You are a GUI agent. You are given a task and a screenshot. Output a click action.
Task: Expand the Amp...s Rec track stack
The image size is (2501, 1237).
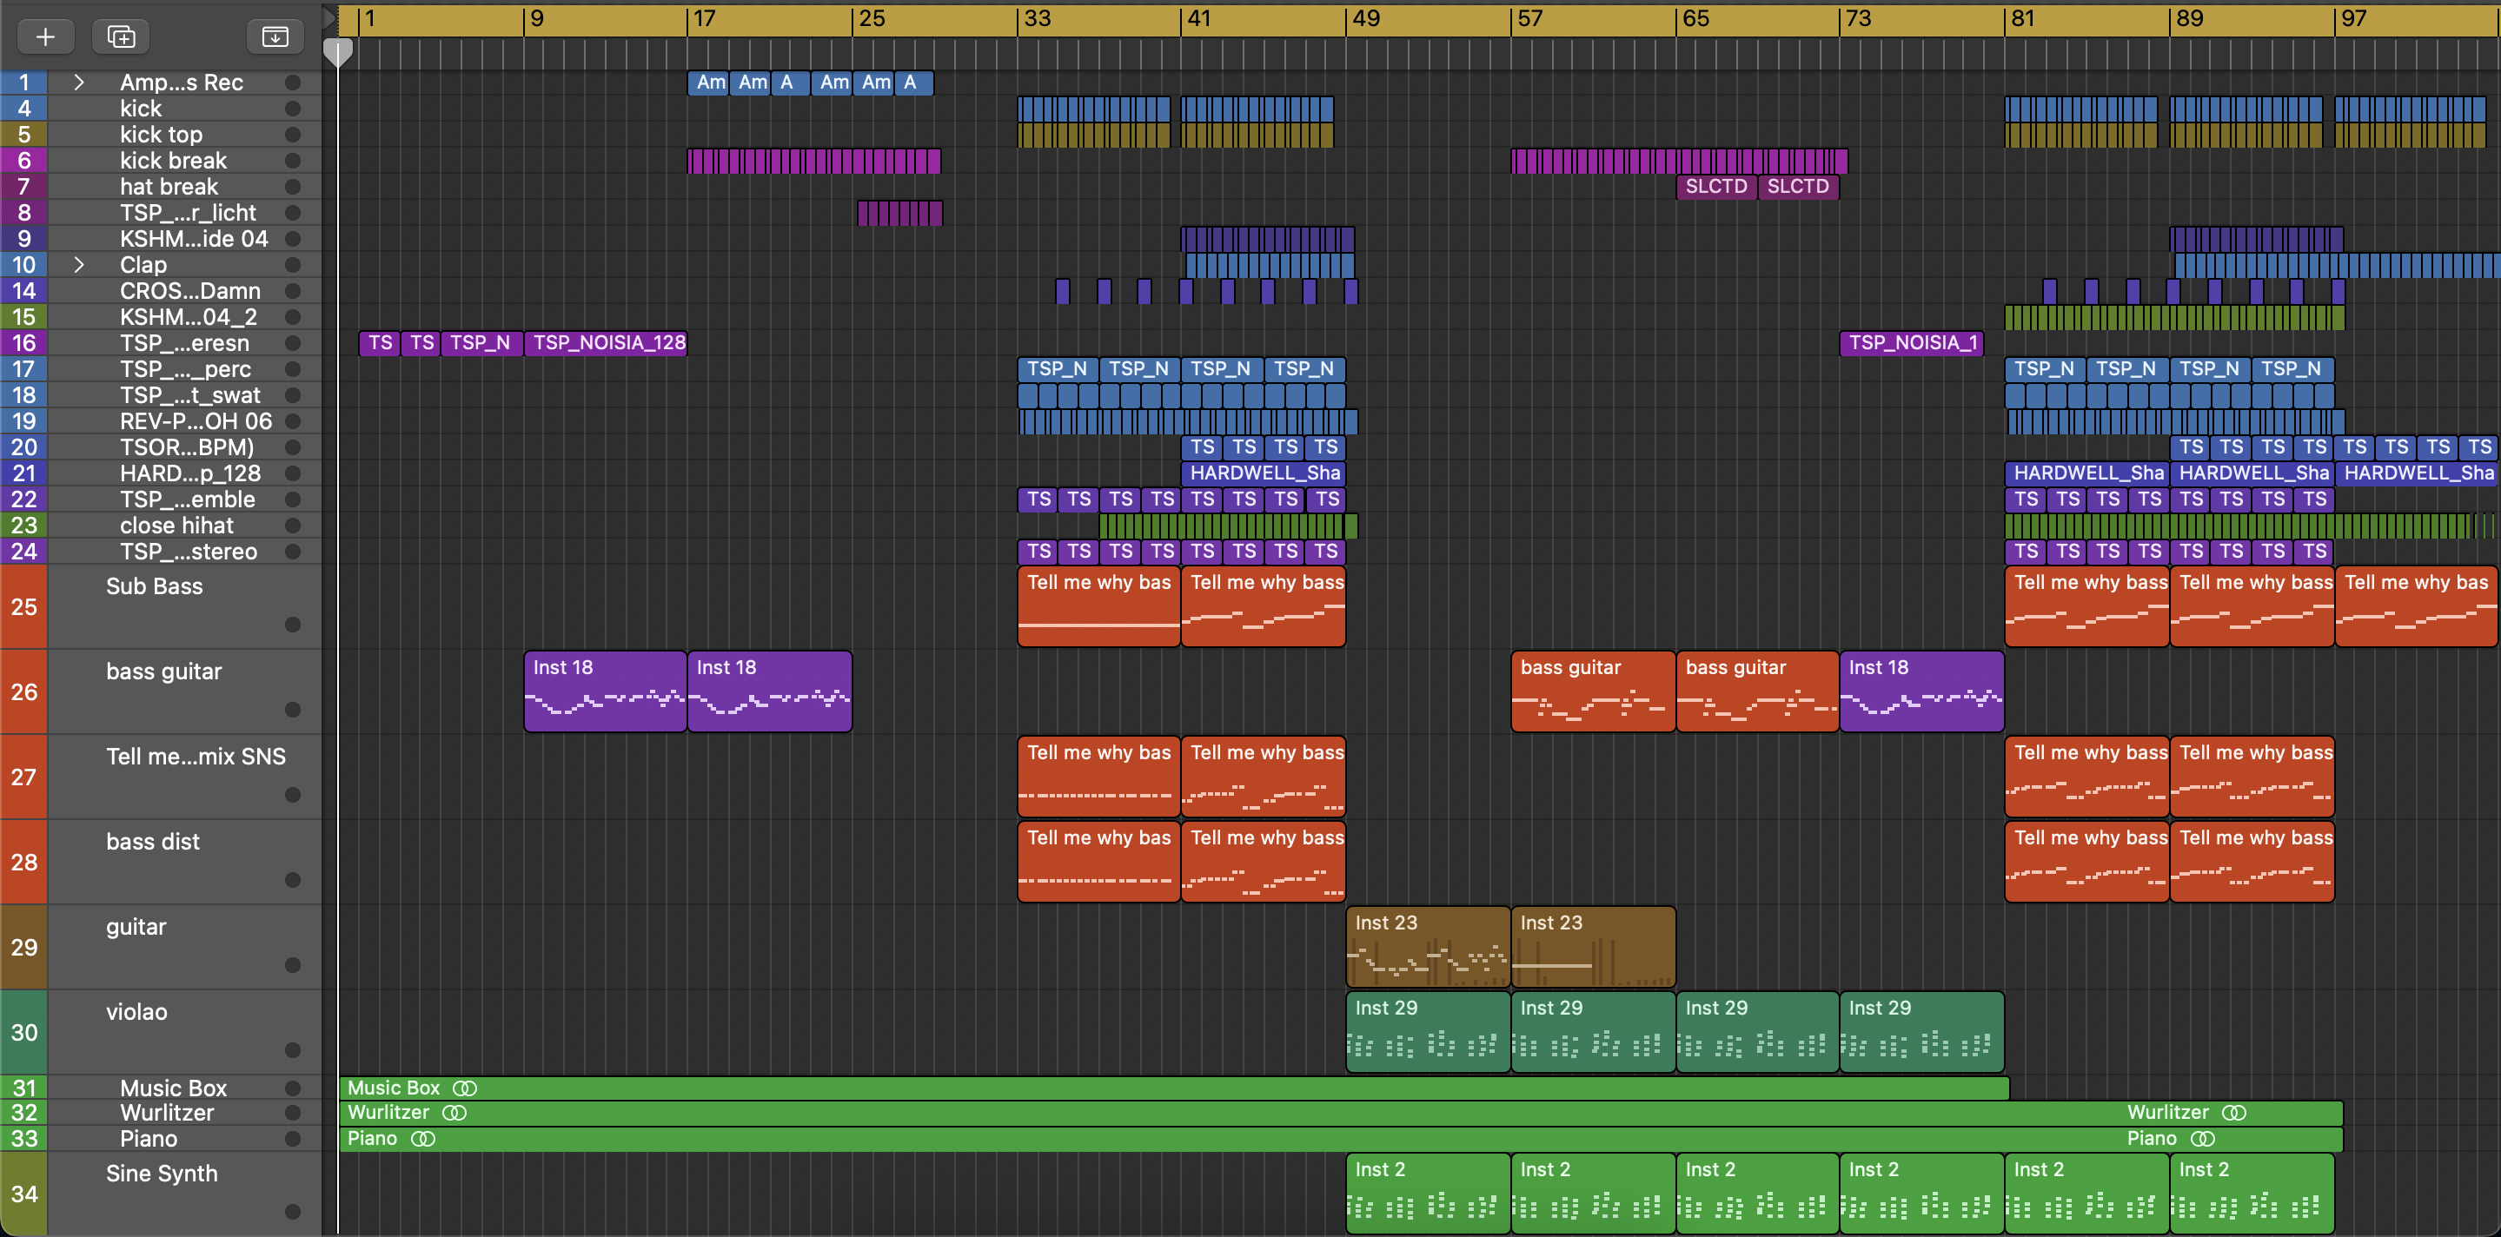80,83
